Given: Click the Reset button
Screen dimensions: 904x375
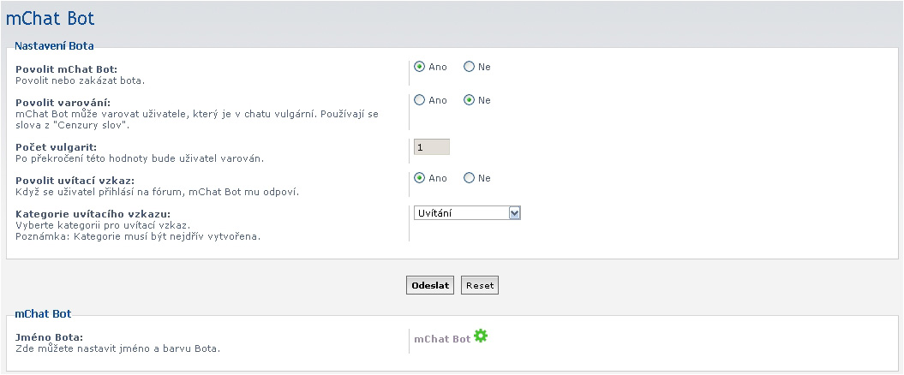Looking at the screenshot, I should coord(480,285).
